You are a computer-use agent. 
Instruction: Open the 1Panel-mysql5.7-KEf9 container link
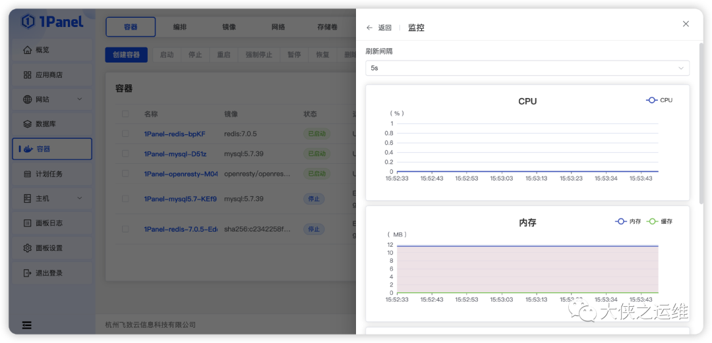pos(180,199)
